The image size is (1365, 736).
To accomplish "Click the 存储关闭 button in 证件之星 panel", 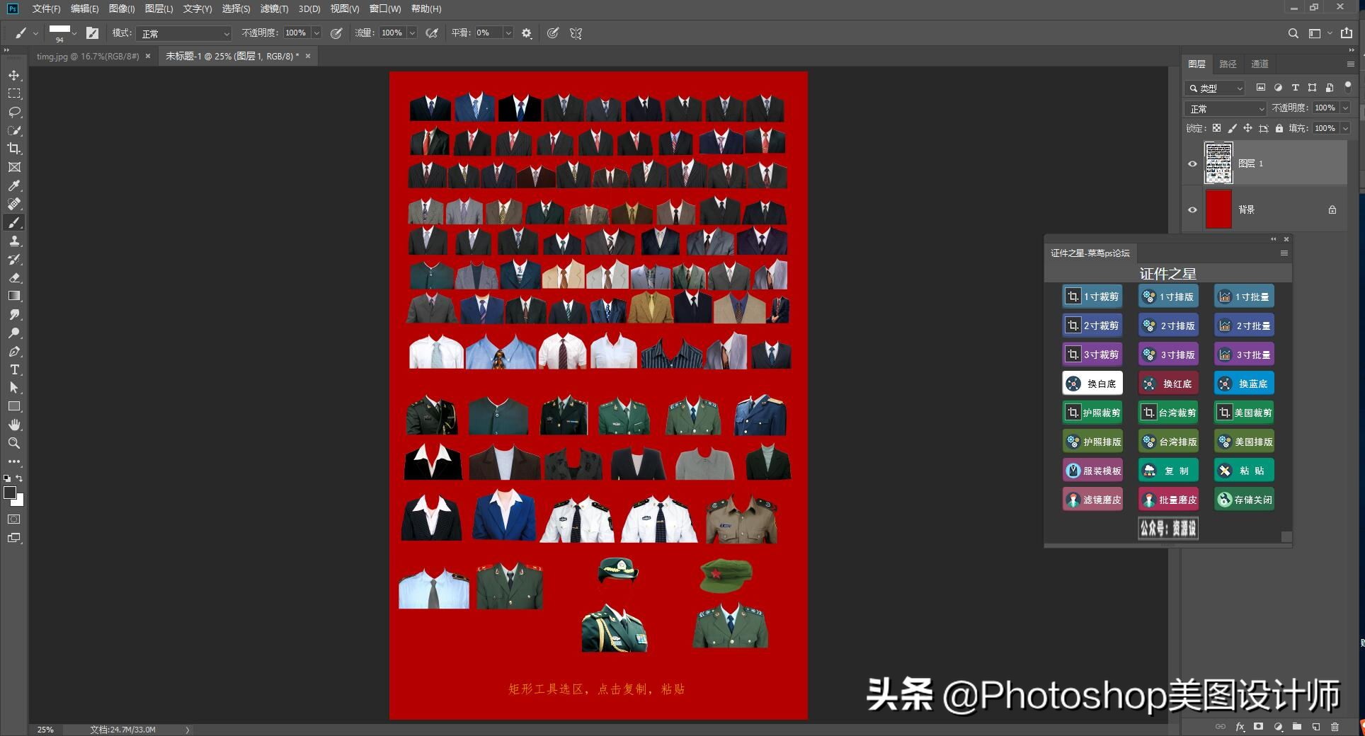I will pyautogui.click(x=1243, y=499).
